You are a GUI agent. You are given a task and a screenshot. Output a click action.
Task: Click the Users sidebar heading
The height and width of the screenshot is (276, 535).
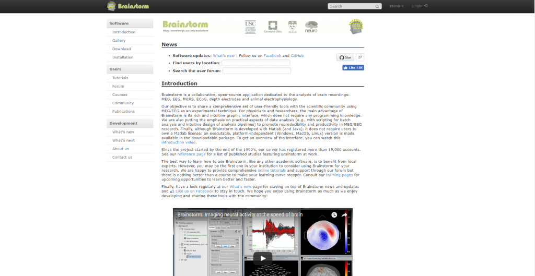[x=130, y=69]
